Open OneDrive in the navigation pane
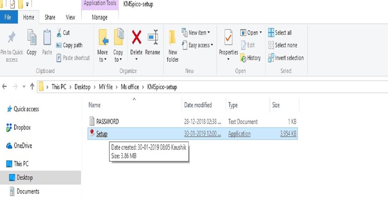This screenshot has height=197, width=388. (19, 146)
